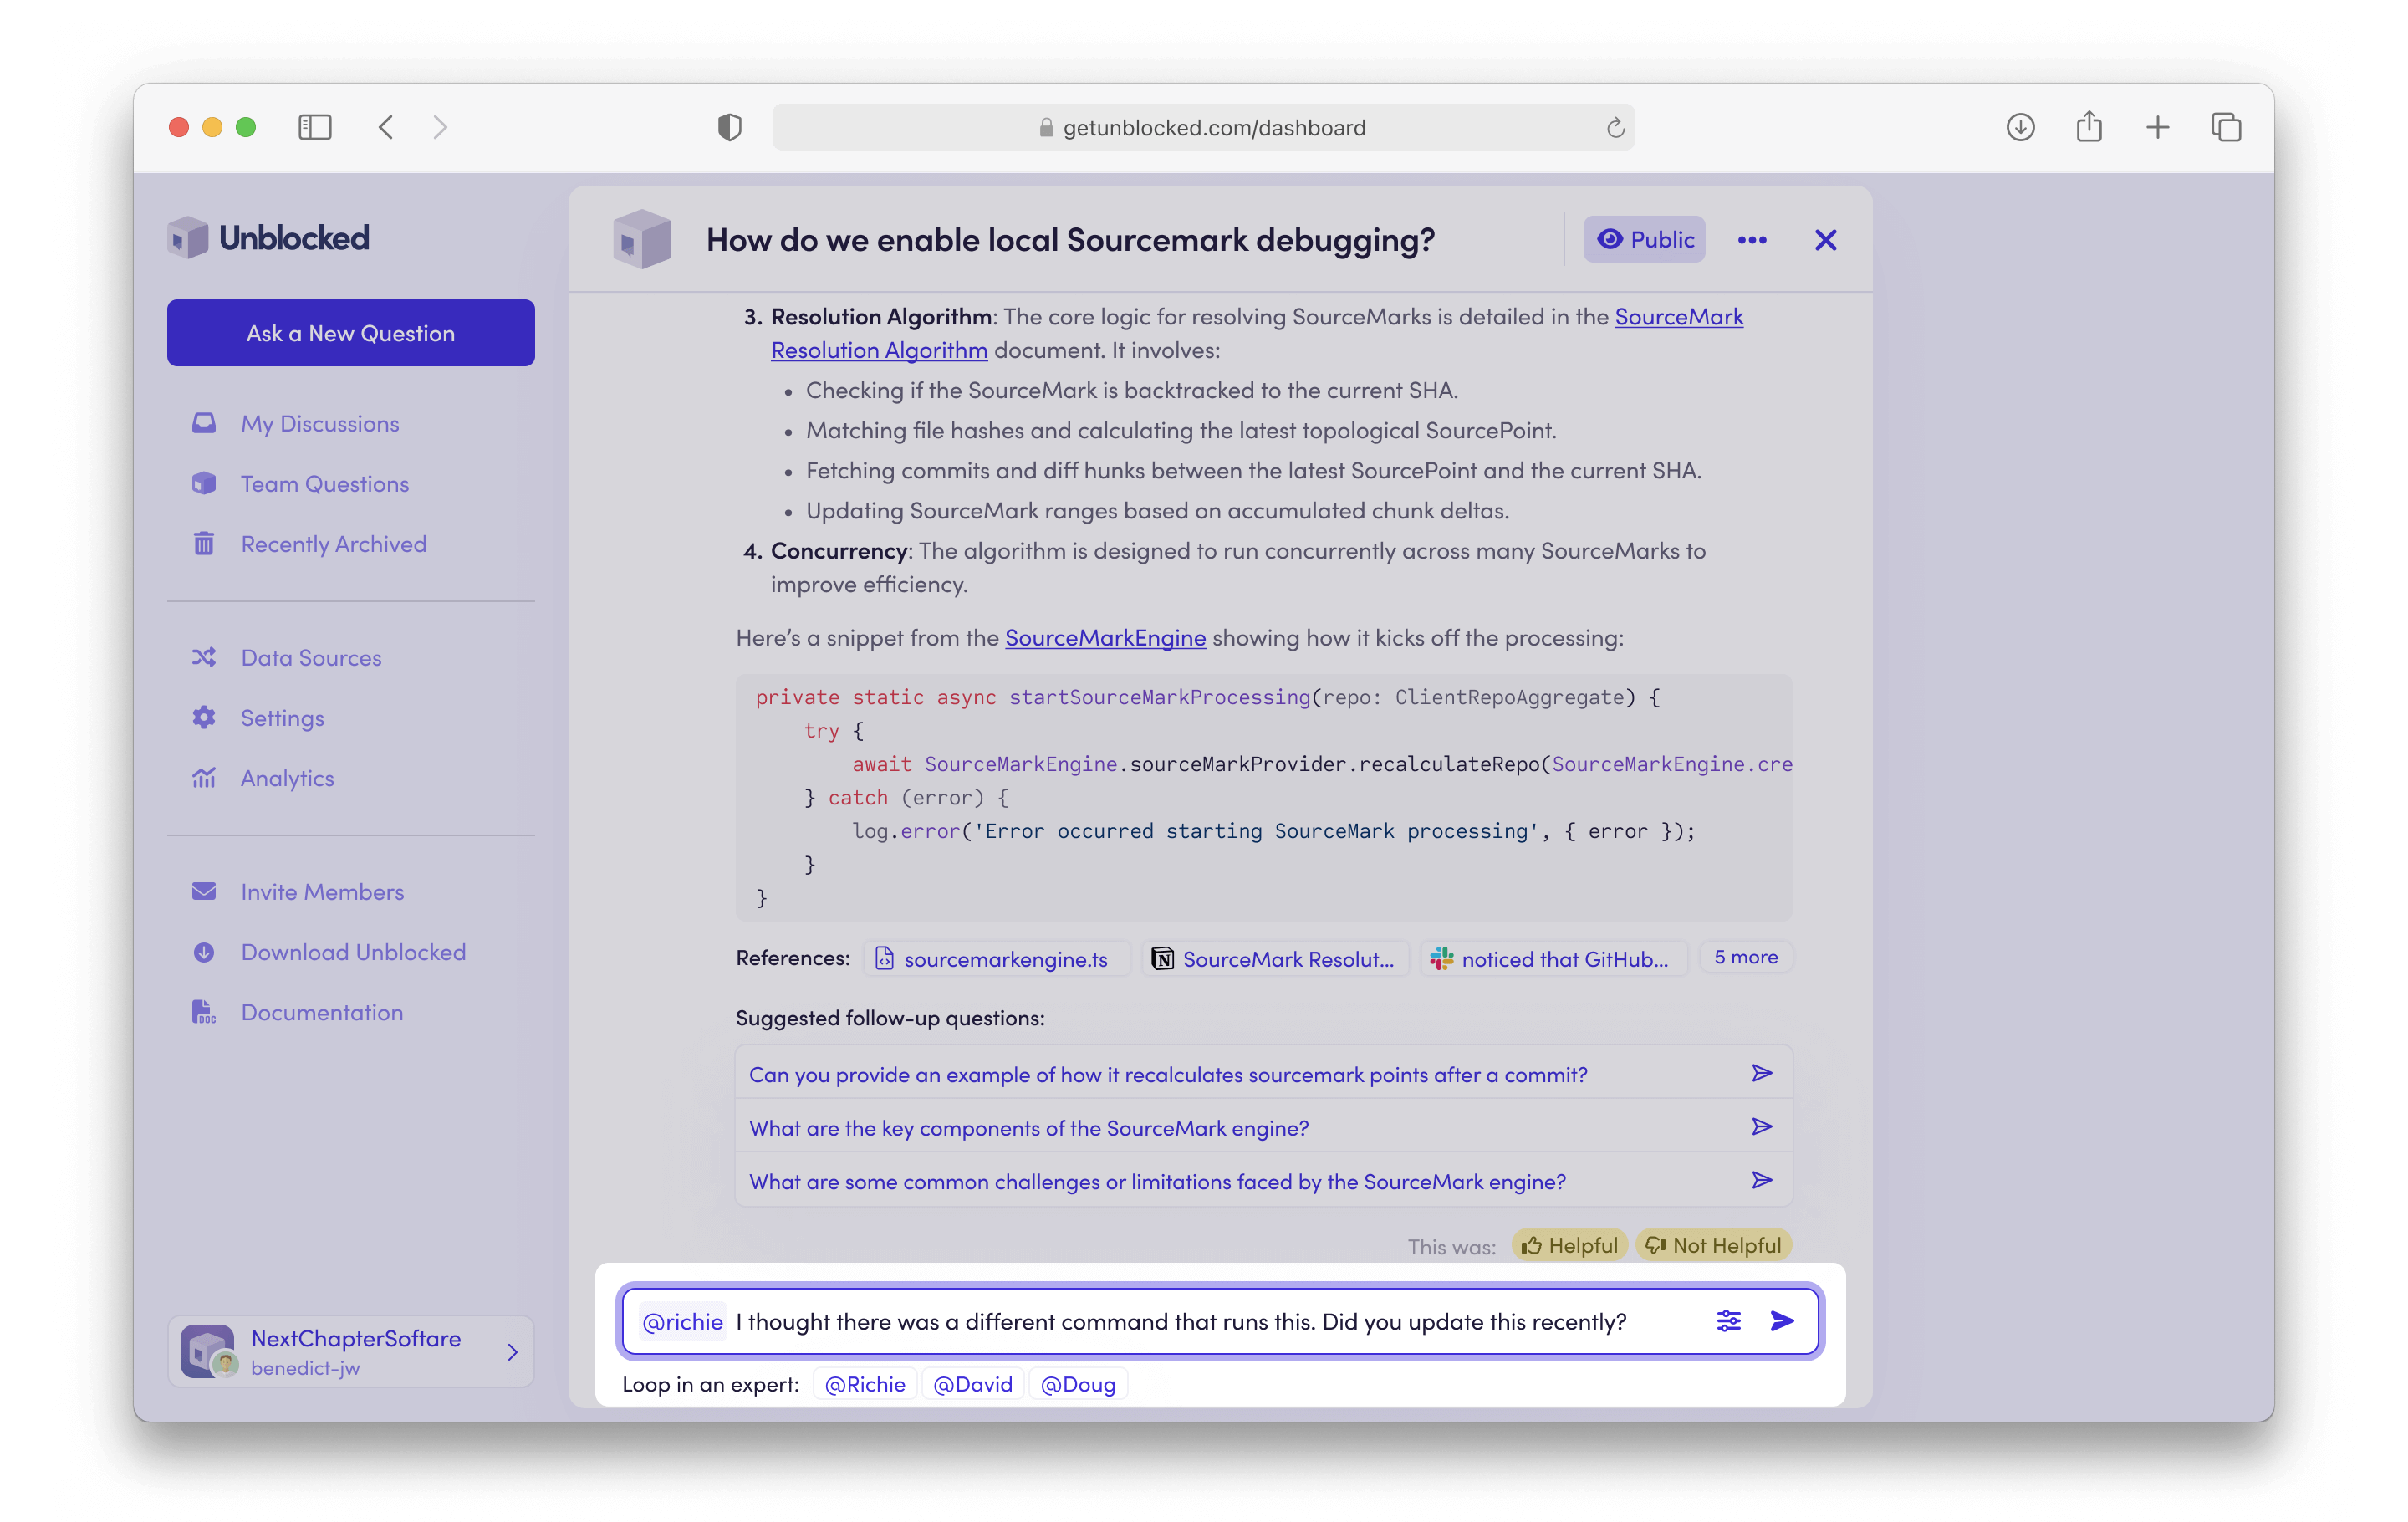Click the Invite Members envelope icon
The width and height of the screenshot is (2408, 1522).
(x=204, y=891)
